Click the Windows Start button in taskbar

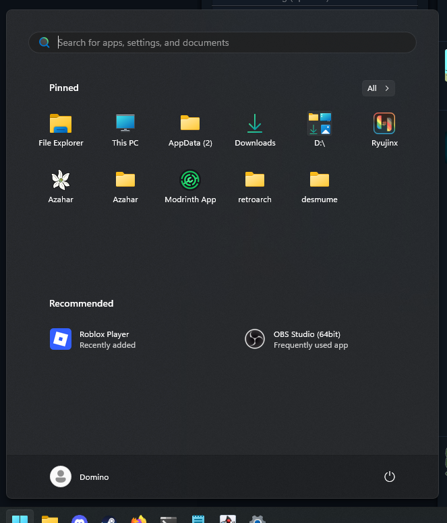20,518
